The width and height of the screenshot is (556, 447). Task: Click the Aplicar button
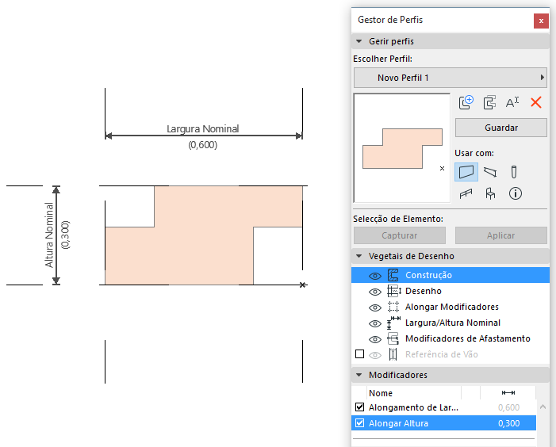point(501,235)
